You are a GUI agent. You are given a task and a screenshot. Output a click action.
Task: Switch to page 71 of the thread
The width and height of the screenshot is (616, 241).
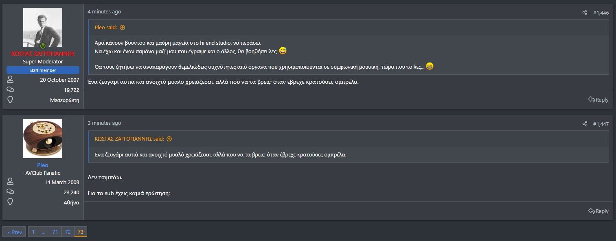pyautogui.click(x=55, y=232)
